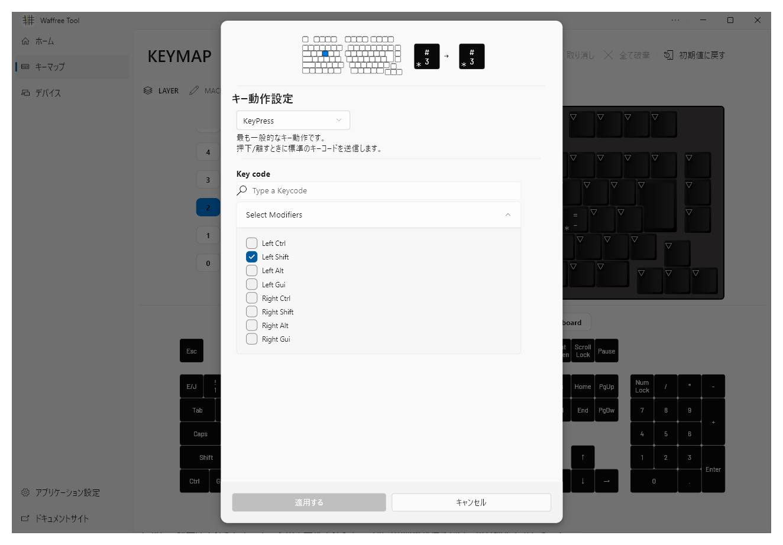
Task: Click the right # 3 key preview after arrow
Action: pyautogui.click(x=472, y=56)
